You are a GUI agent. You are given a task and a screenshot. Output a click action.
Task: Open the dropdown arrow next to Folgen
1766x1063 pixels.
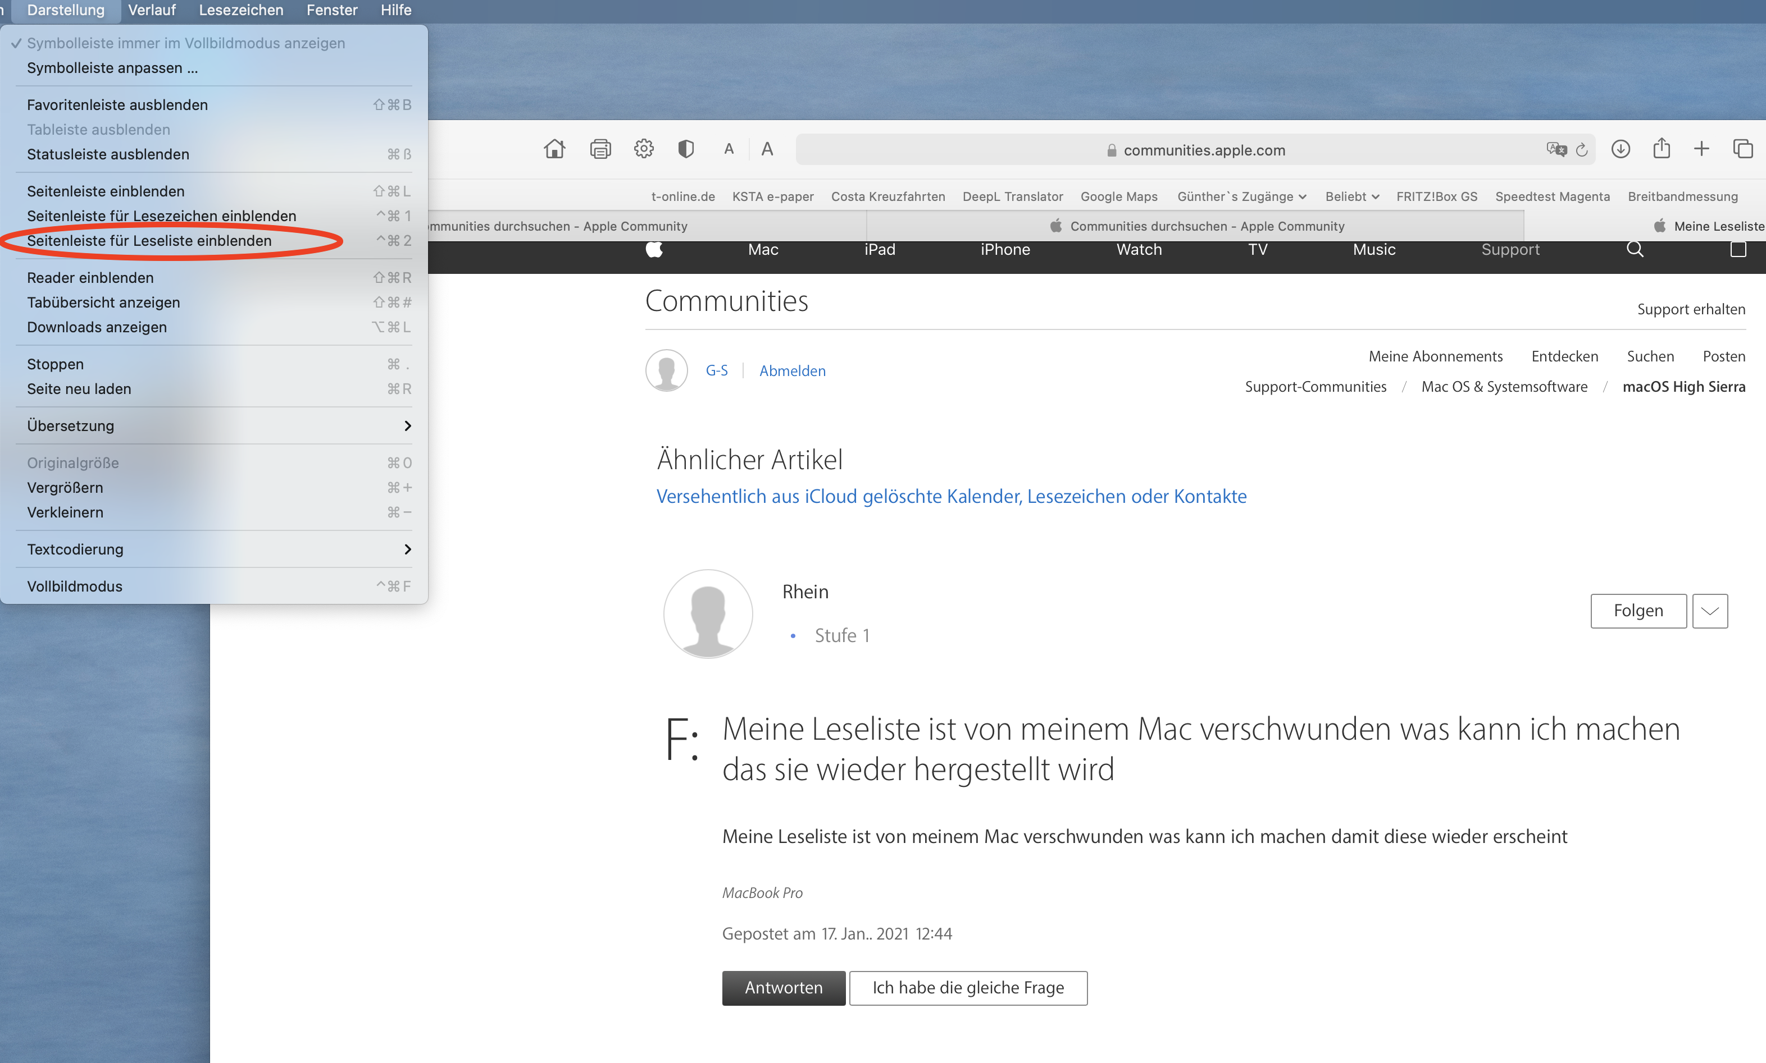(1709, 611)
